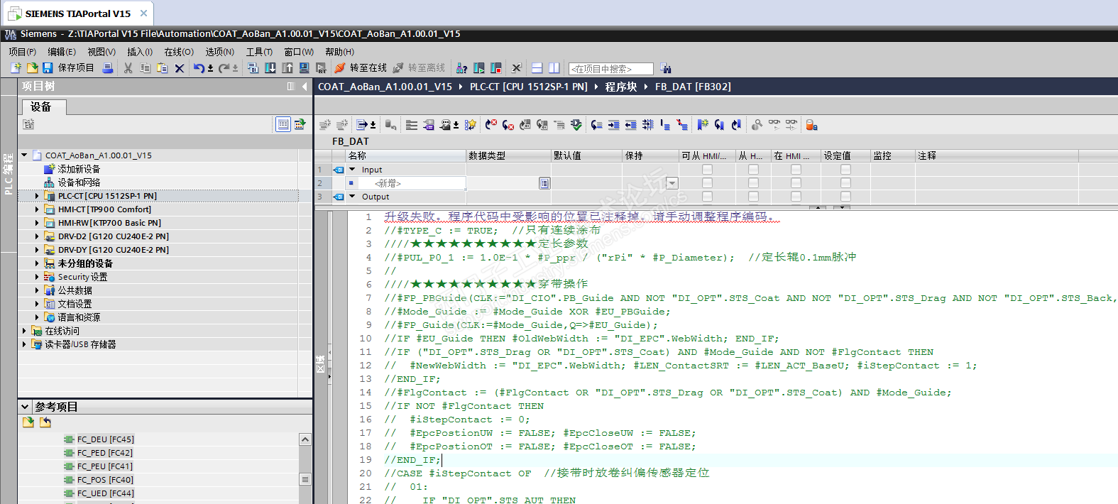Click the start CPU icon
This screenshot has width=1118, height=504.
coord(479,68)
